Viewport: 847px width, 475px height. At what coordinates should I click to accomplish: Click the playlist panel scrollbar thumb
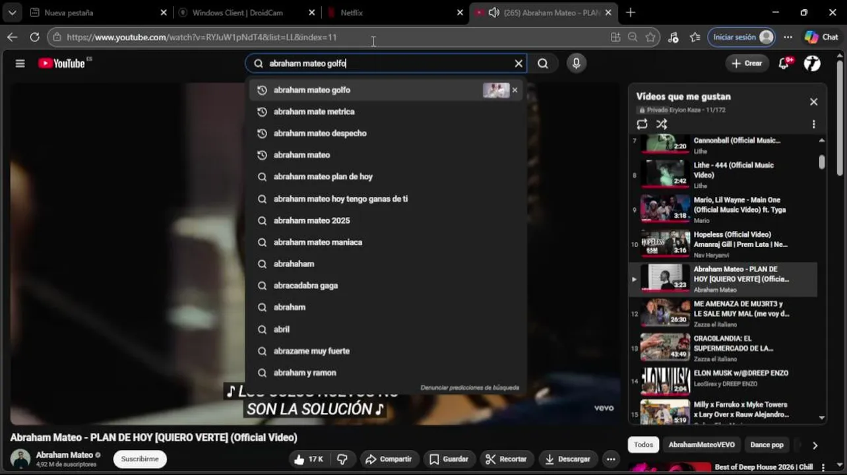pyautogui.click(x=821, y=162)
